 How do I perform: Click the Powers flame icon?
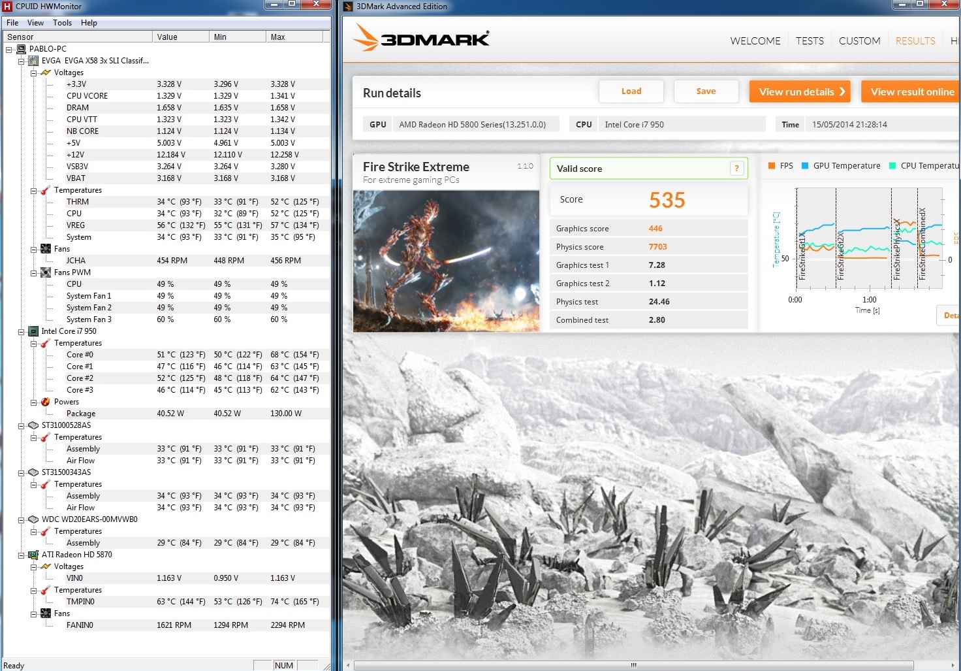[46, 402]
